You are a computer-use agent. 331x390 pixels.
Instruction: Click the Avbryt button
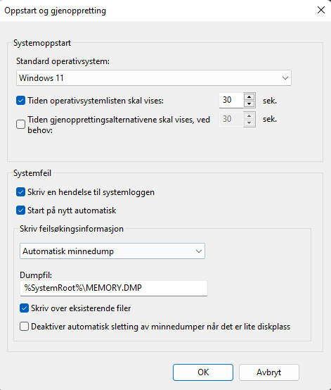point(269,372)
